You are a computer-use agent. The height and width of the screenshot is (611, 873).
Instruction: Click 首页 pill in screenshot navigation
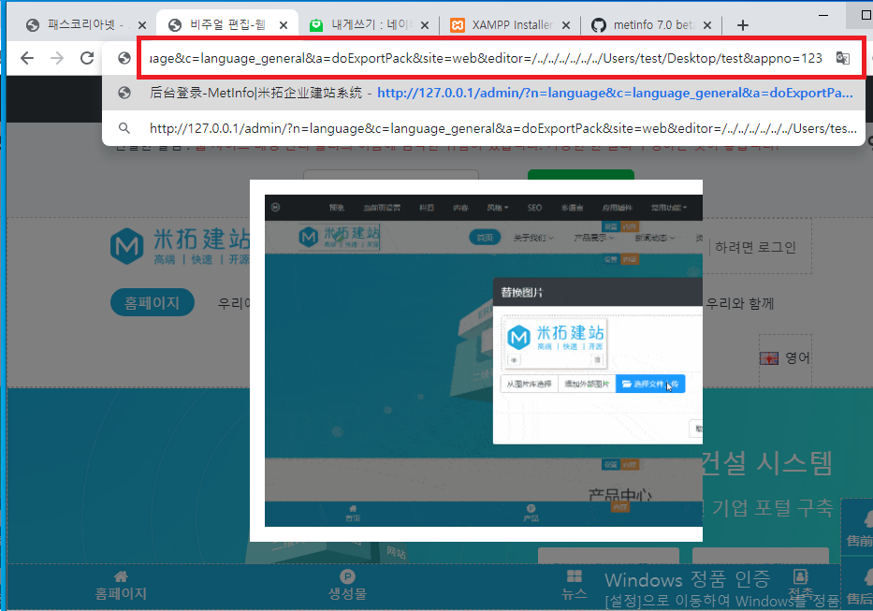[x=485, y=238]
